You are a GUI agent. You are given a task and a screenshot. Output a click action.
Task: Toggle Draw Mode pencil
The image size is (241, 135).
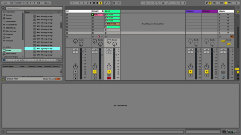207,3
